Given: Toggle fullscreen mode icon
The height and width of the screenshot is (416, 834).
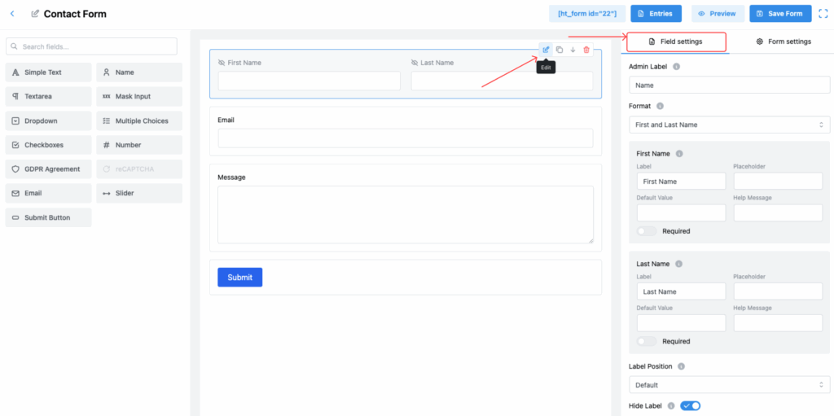Looking at the screenshot, I should 823,14.
